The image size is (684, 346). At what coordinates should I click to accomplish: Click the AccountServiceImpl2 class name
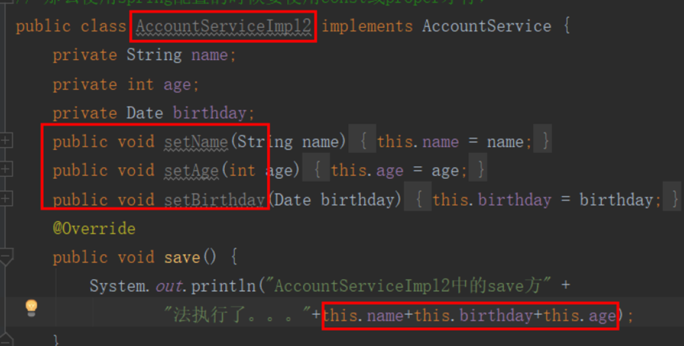(x=223, y=27)
